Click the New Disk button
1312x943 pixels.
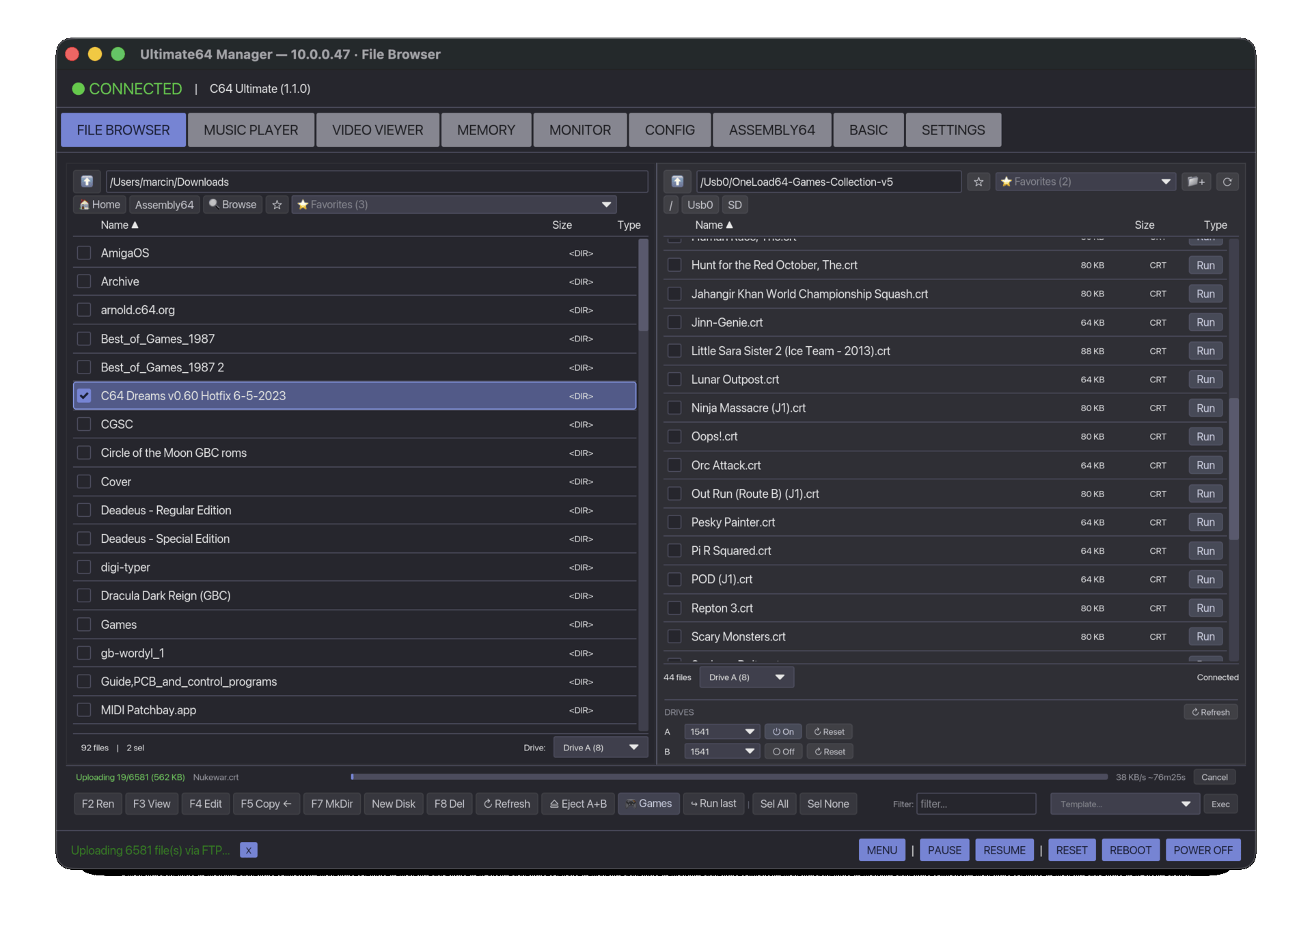click(x=394, y=804)
